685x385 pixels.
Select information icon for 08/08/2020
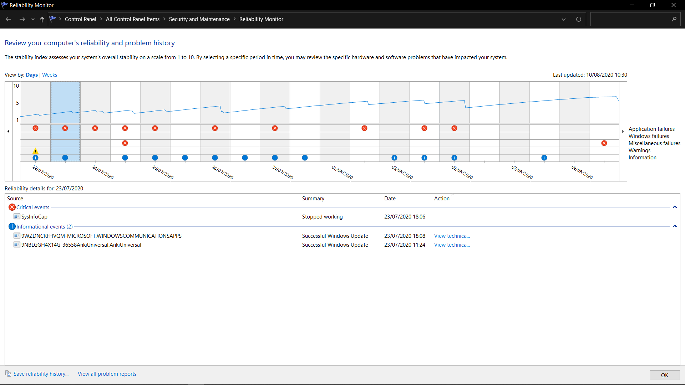(544, 158)
